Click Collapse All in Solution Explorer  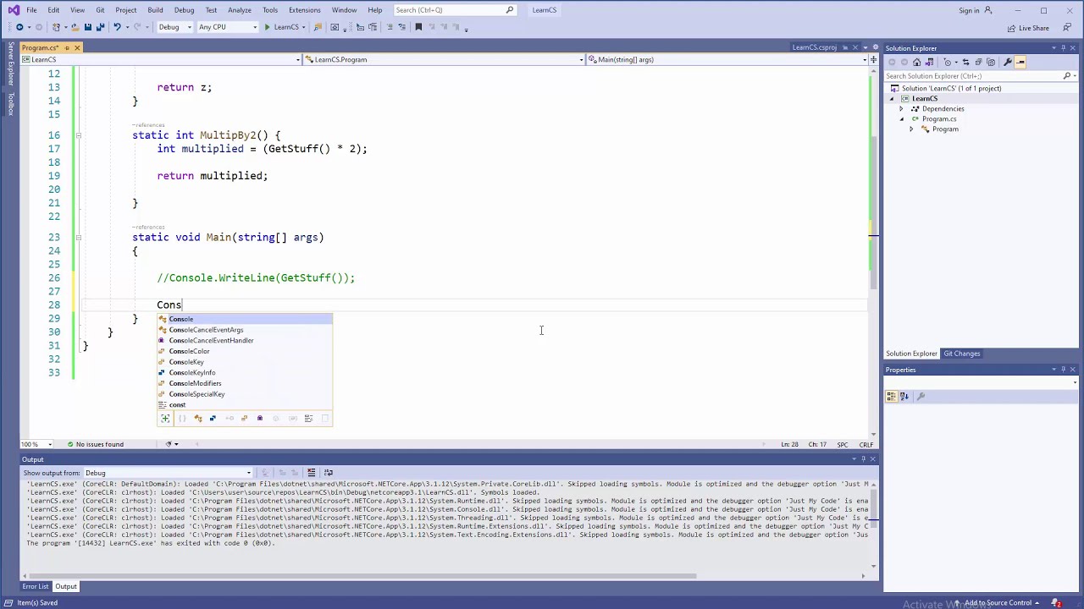[978, 62]
